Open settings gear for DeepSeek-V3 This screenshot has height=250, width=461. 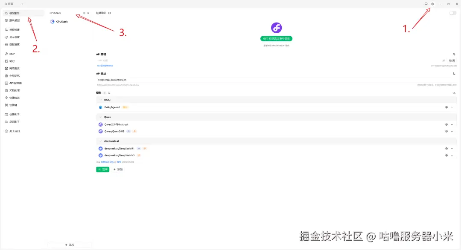click(446, 155)
